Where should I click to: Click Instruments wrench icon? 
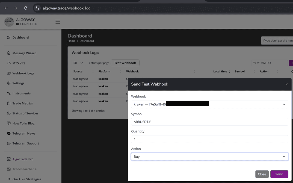click(9, 93)
